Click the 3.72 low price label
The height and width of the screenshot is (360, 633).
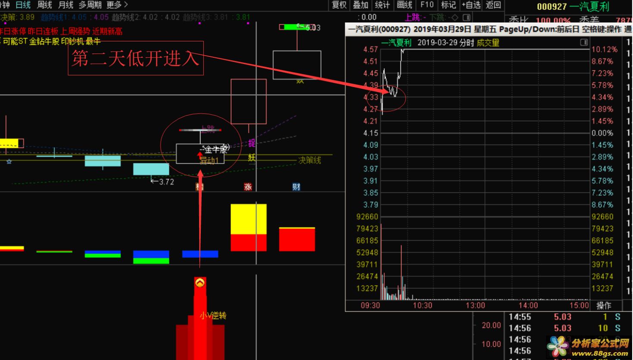coord(166,182)
